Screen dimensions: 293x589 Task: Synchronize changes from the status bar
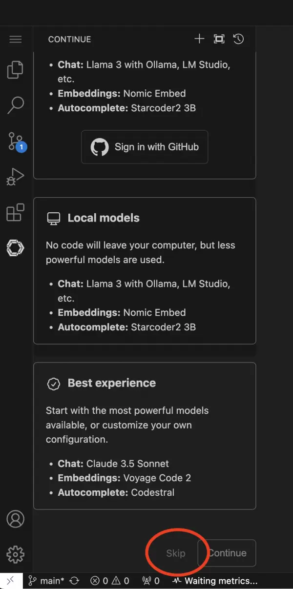pos(75,581)
